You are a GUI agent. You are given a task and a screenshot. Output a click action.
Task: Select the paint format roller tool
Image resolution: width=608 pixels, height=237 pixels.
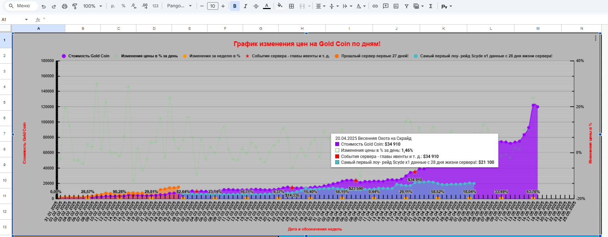pos(75,6)
